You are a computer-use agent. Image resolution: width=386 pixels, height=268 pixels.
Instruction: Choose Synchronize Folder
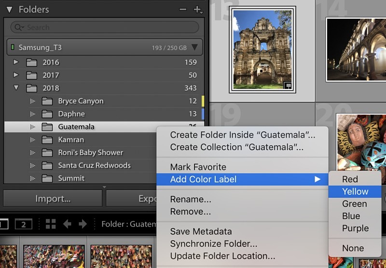click(243, 243)
